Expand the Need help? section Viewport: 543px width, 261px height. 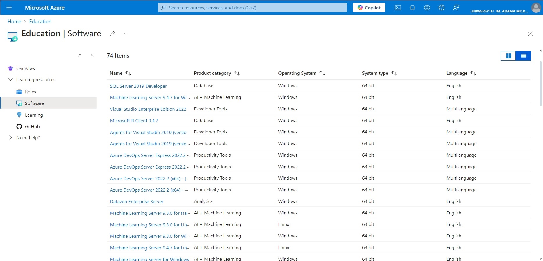tap(10, 137)
